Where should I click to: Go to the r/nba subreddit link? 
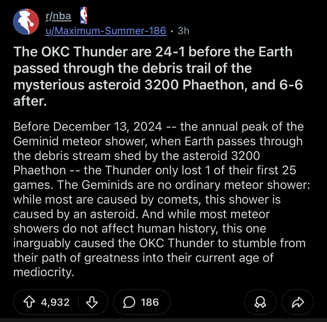click(x=58, y=16)
